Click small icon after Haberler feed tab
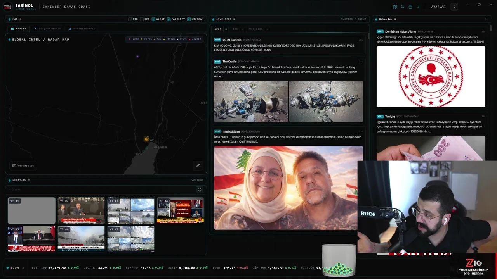Screen dimensions: 497x279 268,29
